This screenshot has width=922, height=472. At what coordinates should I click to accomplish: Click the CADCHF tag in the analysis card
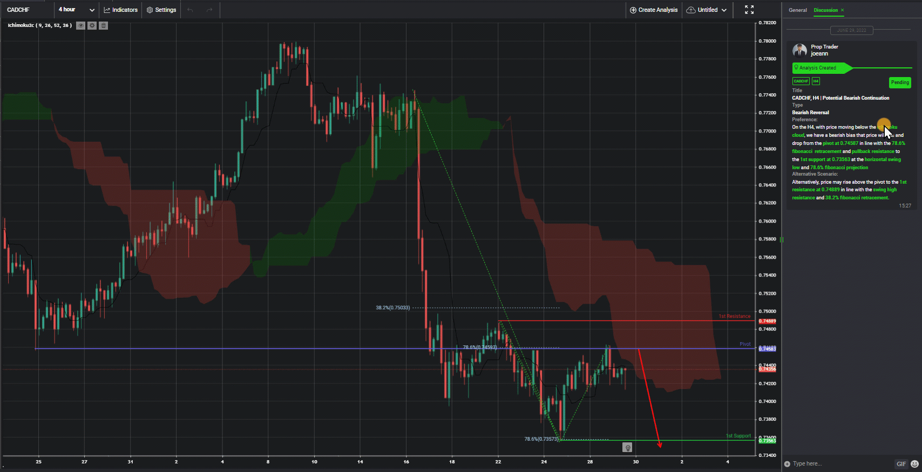tap(801, 81)
